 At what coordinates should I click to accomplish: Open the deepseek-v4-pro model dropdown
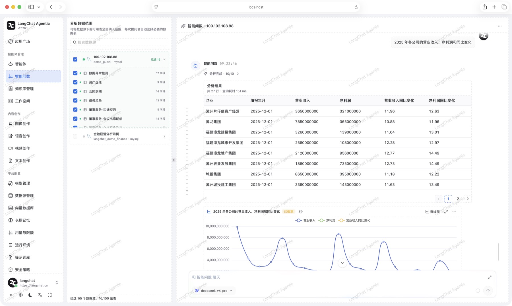(x=214, y=291)
